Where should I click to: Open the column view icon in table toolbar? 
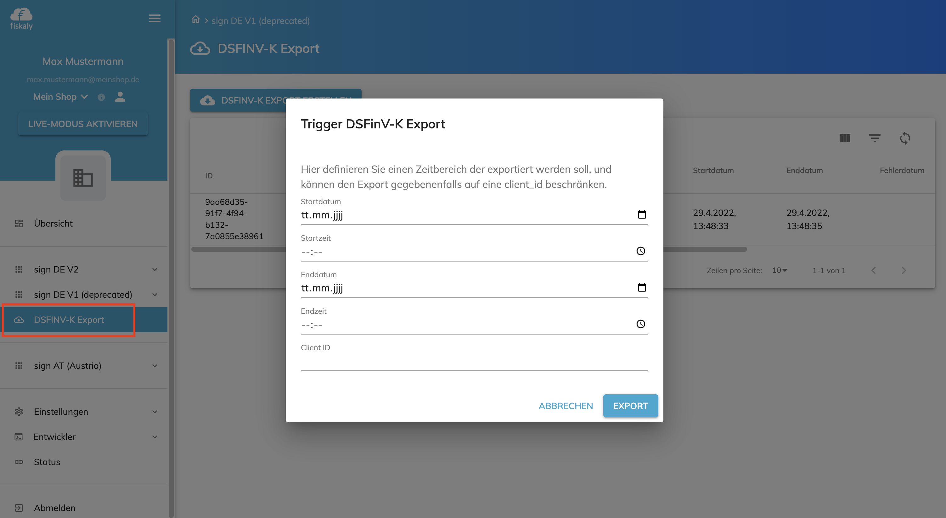[x=845, y=138]
